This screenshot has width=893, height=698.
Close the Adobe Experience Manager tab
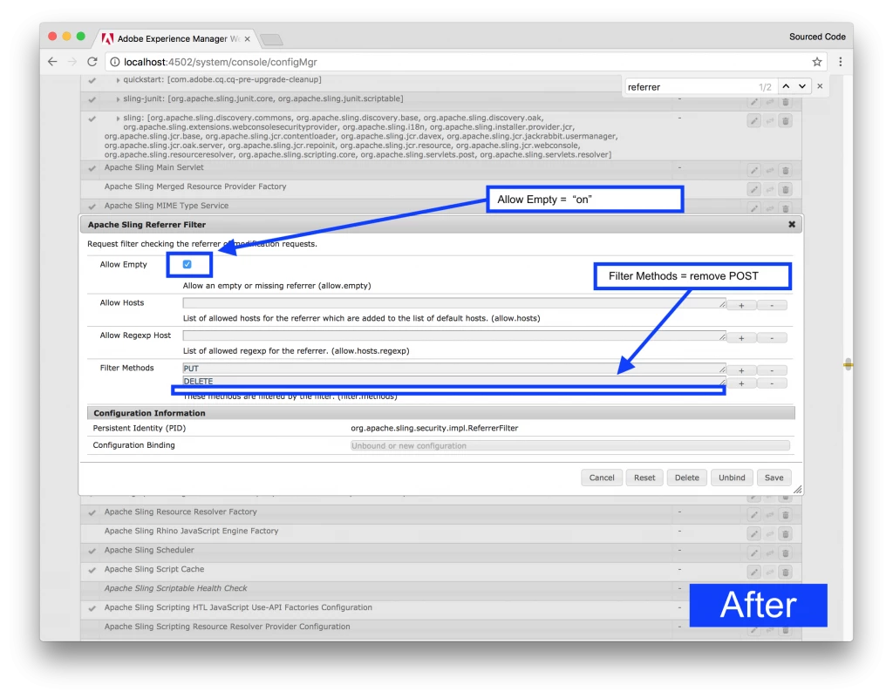[247, 38]
